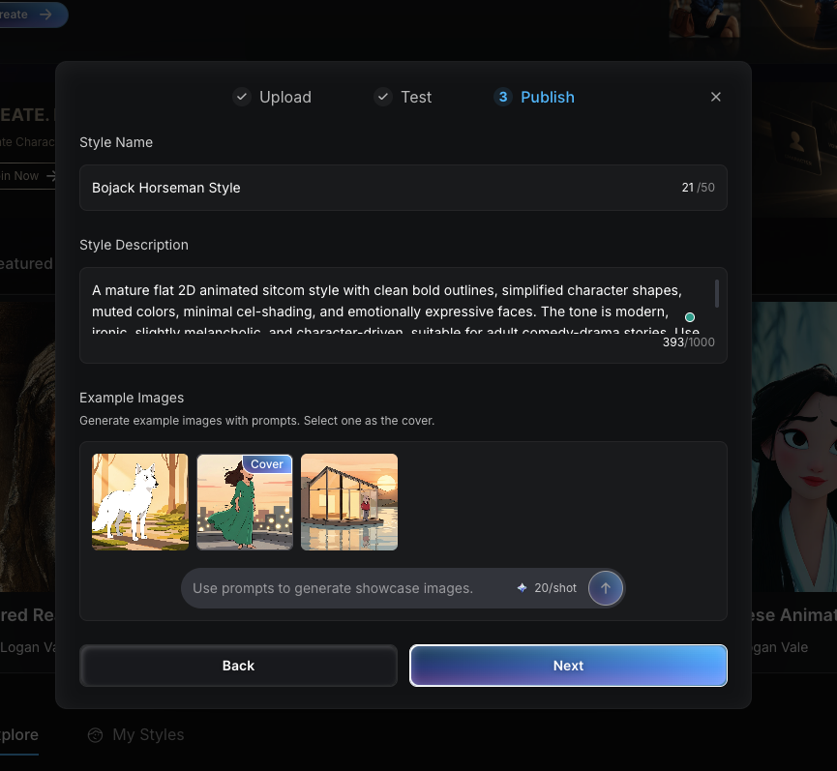Edit the Style Name input field

(404, 188)
